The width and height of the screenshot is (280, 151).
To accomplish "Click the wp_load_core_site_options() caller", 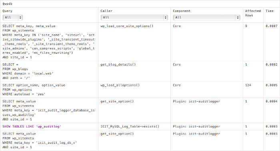I will 127,26.
